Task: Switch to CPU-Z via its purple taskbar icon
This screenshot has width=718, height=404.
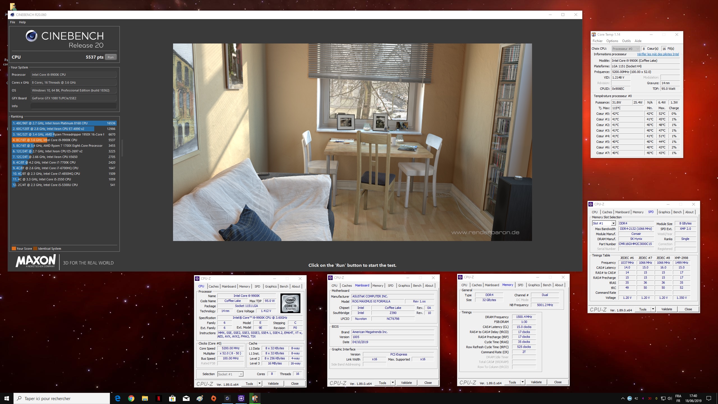Action: pos(241,398)
